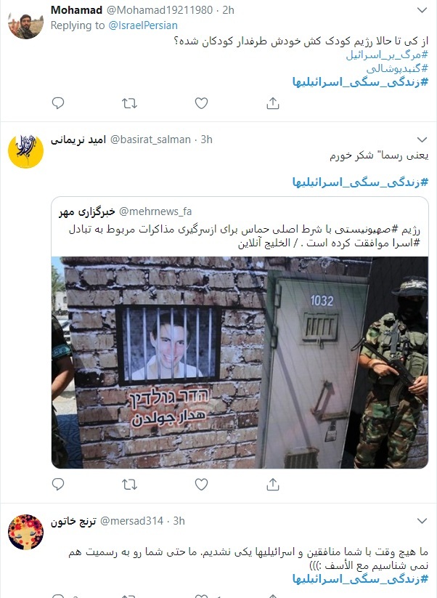Open quoted tweet from @mehrnews_fa

pyautogui.click(x=240, y=227)
